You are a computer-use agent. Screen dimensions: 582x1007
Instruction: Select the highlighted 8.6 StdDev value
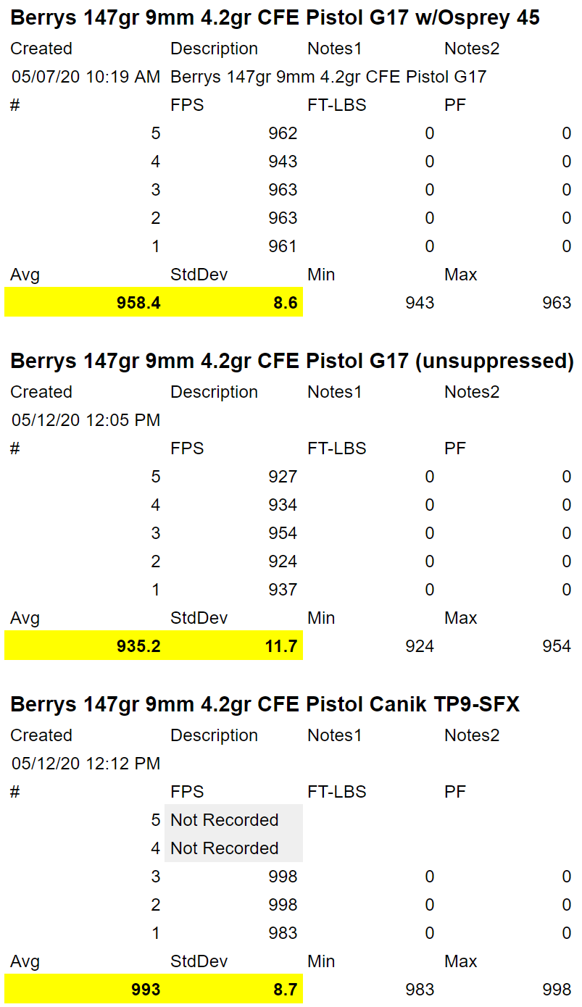285,303
